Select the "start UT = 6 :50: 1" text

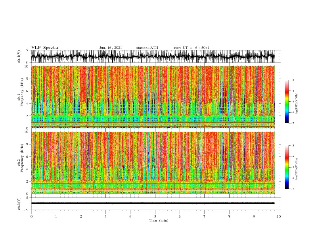click(x=191, y=48)
